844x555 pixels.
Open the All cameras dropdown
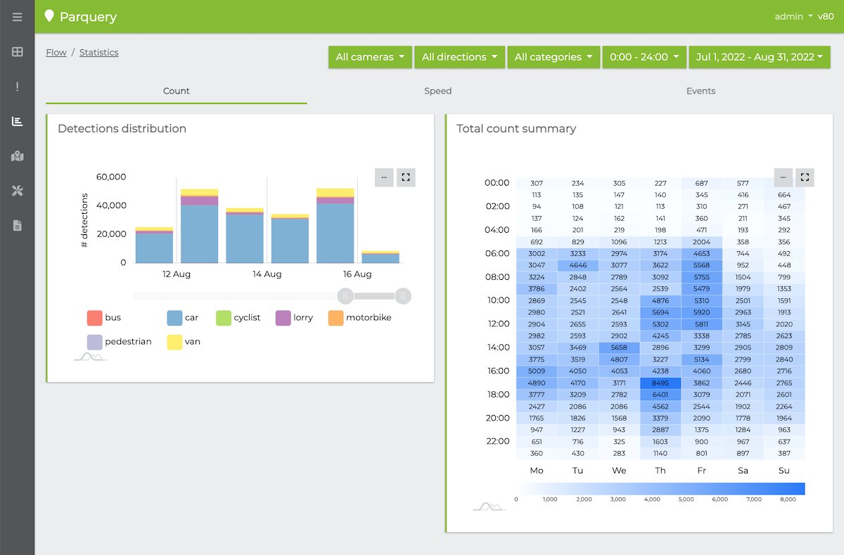(x=370, y=57)
